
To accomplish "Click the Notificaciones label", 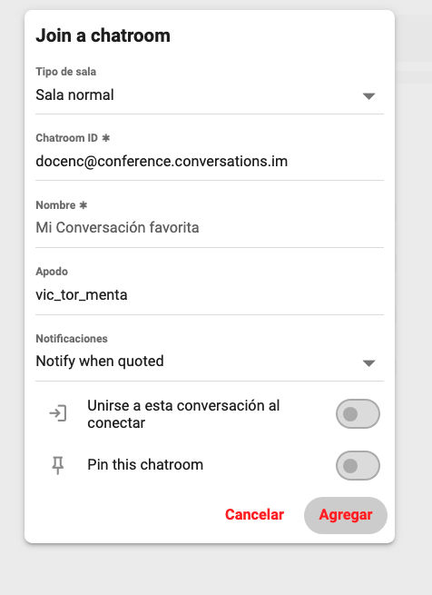I will pos(72,339).
